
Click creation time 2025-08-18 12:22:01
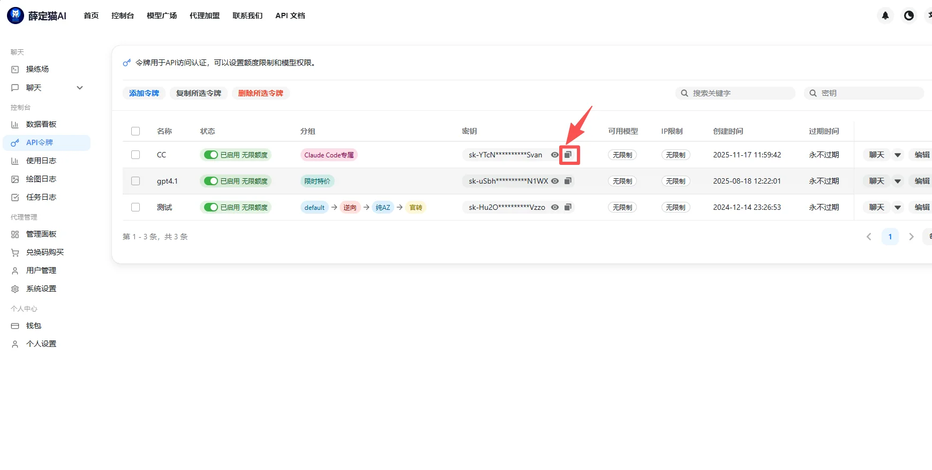pyautogui.click(x=747, y=181)
